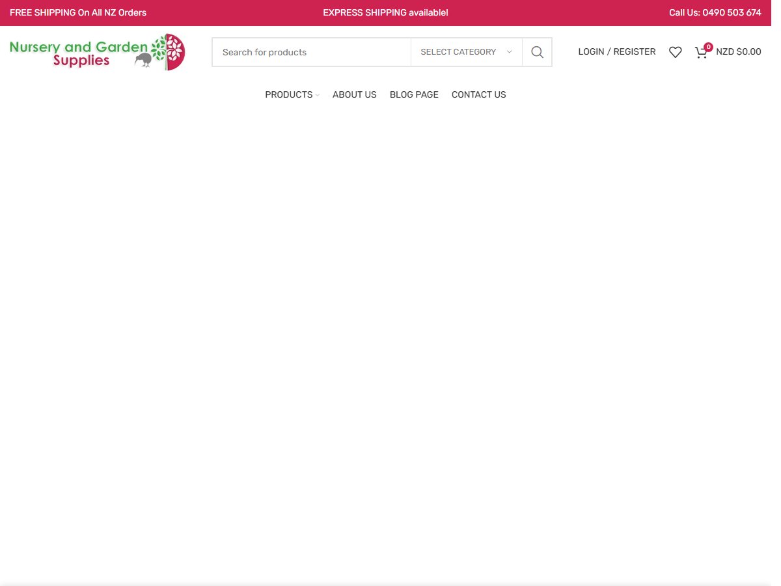781x586 pixels.
Task: Open the wishlist heart icon
Action: point(676,52)
